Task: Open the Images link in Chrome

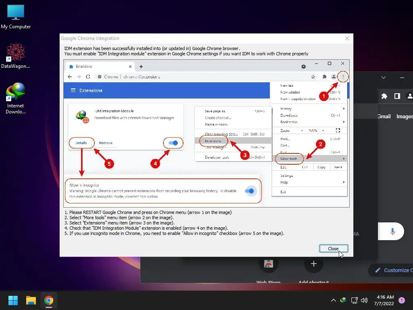Action: coord(405,117)
